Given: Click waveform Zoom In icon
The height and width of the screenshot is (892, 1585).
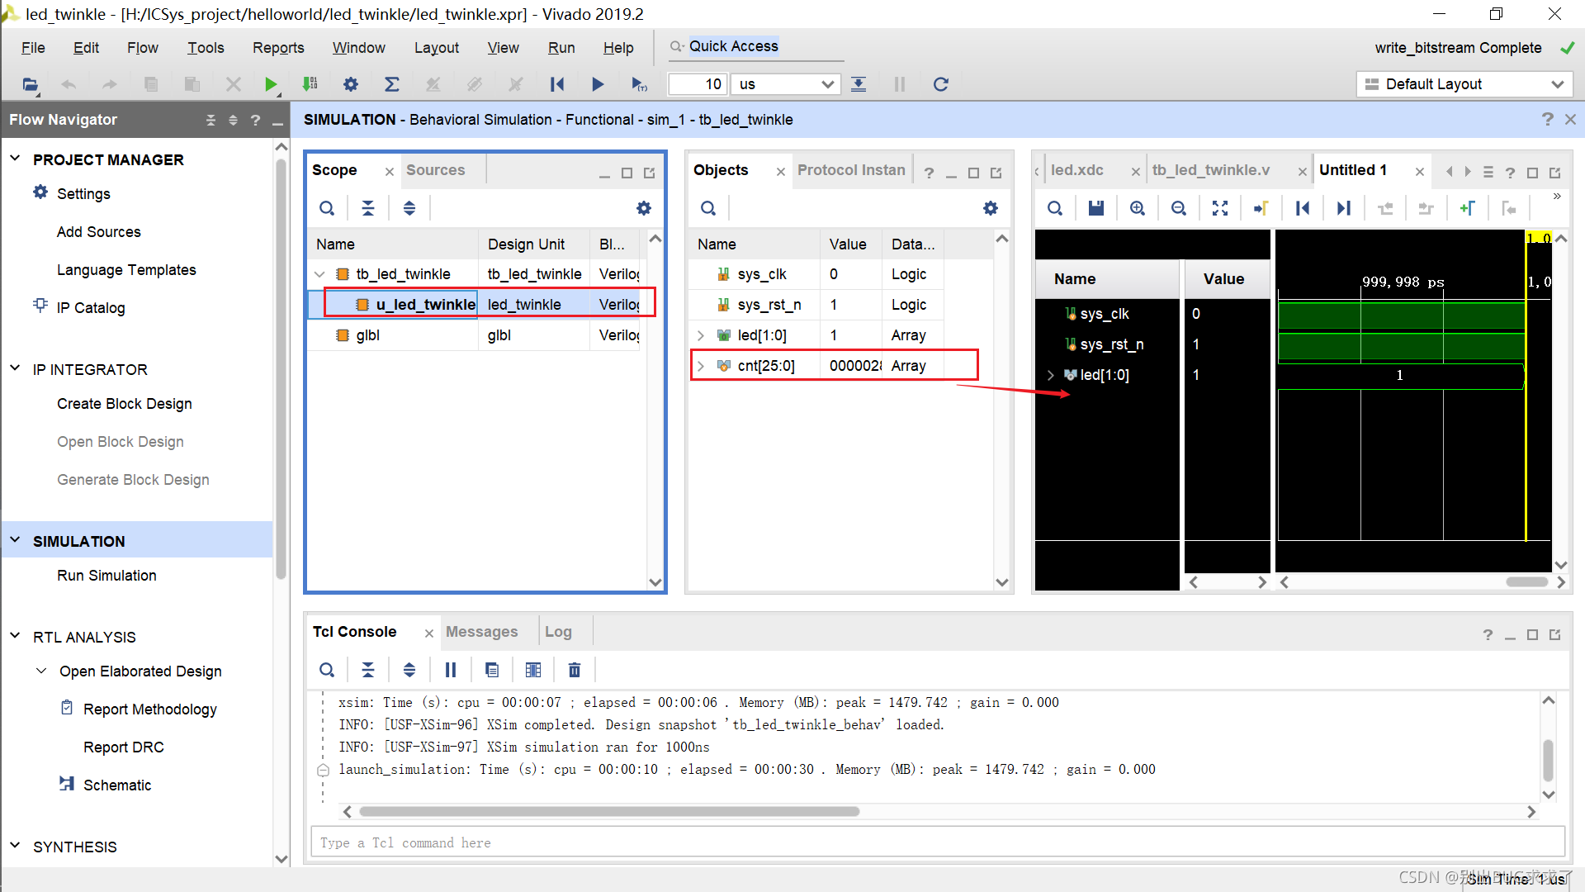Looking at the screenshot, I should [x=1138, y=208].
